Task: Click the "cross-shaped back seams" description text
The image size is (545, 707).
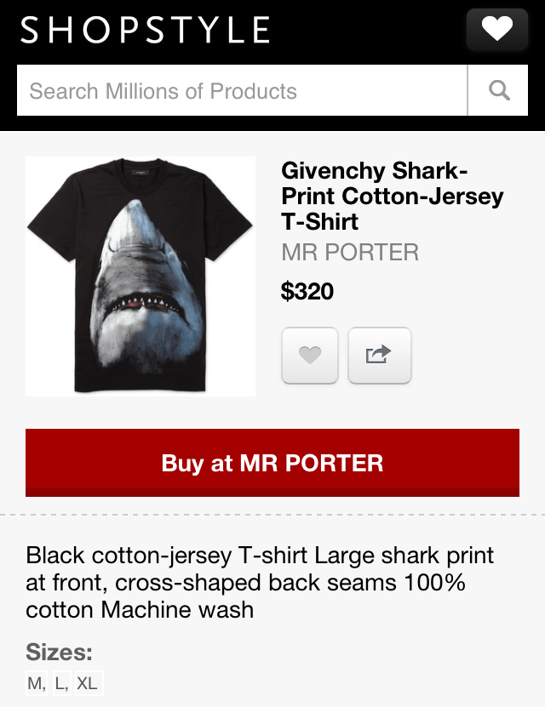Action: [x=249, y=583]
